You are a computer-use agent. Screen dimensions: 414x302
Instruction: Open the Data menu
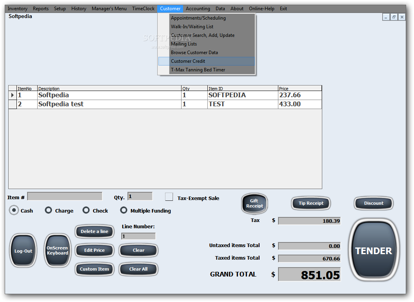click(x=220, y=9)
